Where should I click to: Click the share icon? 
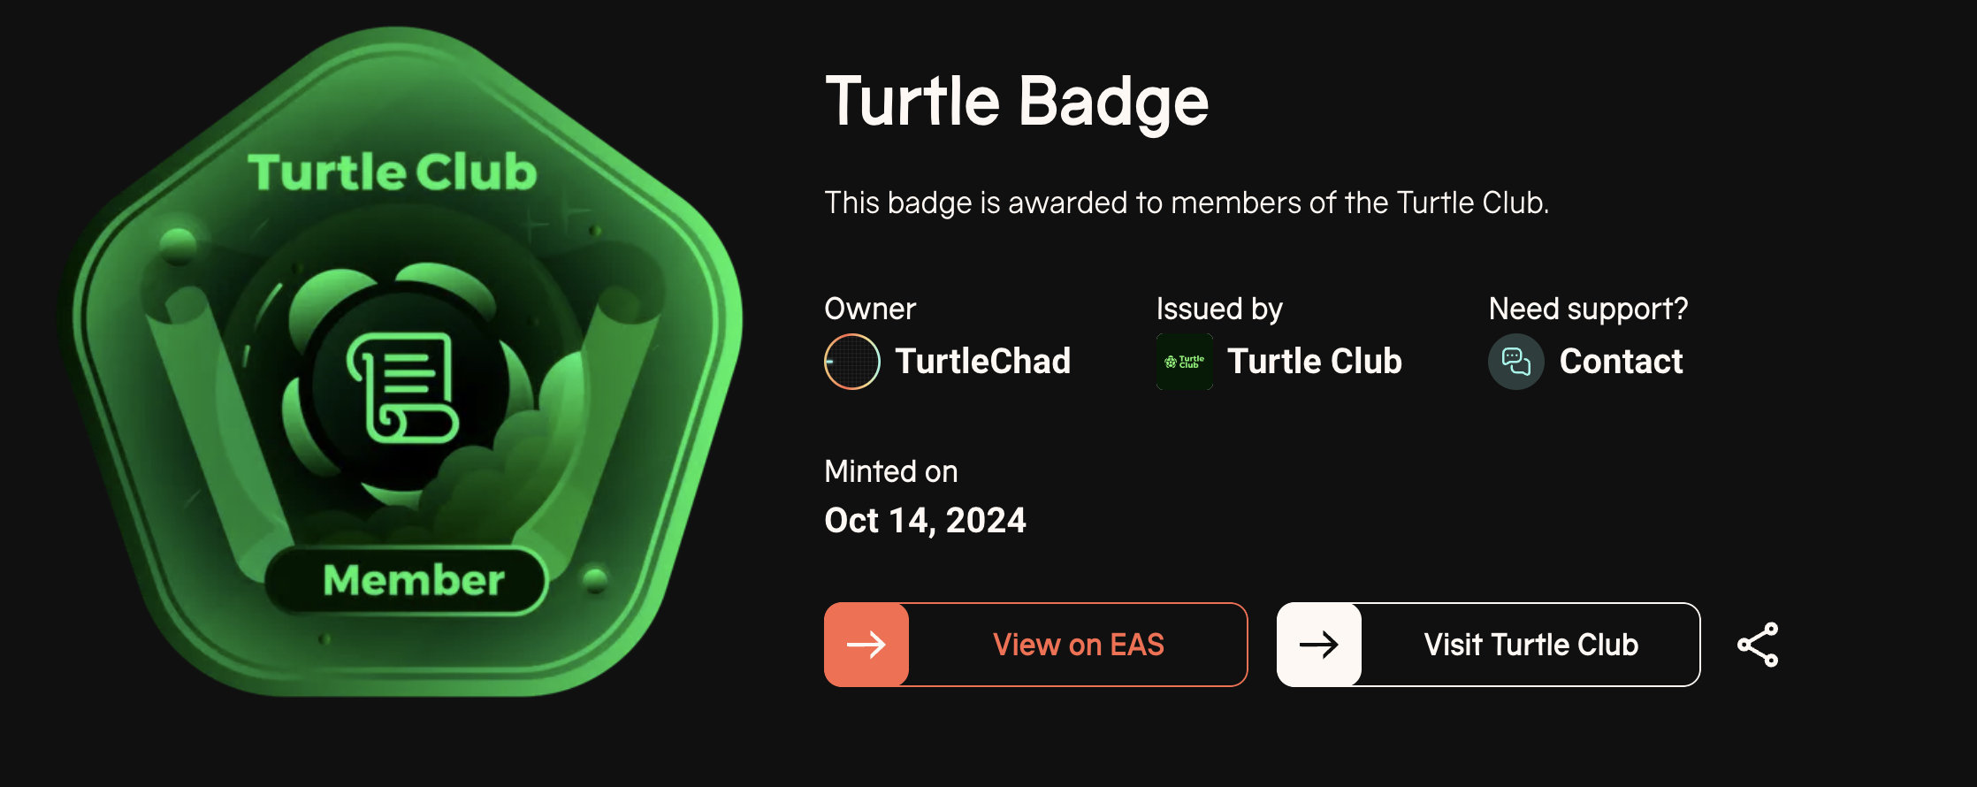point(1758,645)
